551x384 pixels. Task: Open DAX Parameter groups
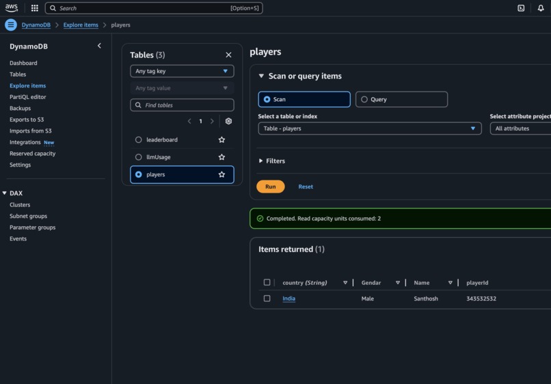tap(32, 228)
